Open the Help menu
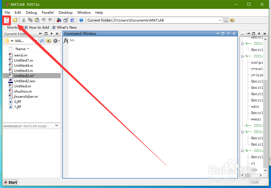 99,12
